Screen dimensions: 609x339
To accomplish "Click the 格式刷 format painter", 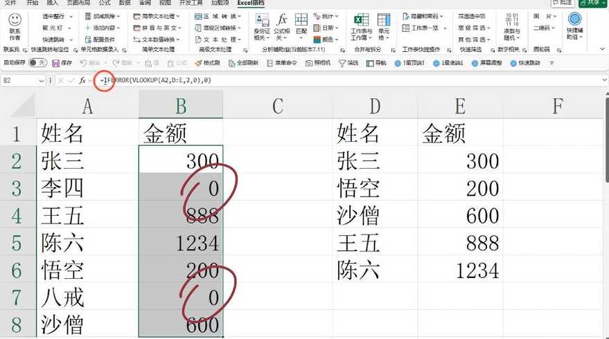I will [207, 63].
